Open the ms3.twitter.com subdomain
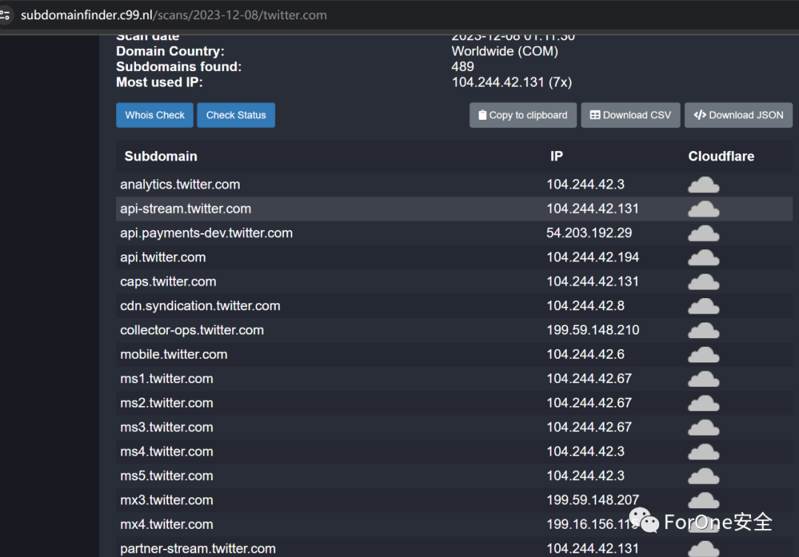Image resolution: width=799 pixels, height=557 pixels. (166, 427)
